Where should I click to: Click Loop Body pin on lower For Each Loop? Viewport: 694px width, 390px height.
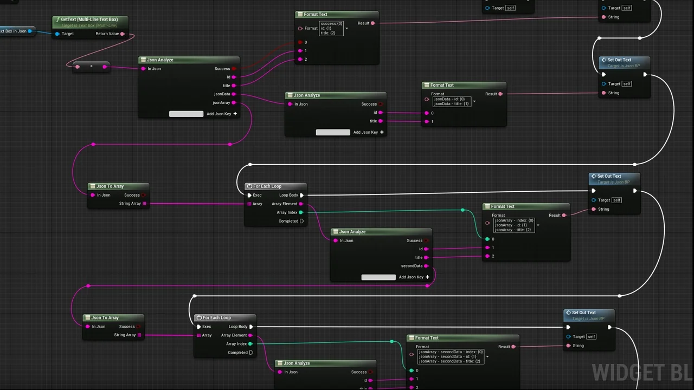[x=251, y=327]
